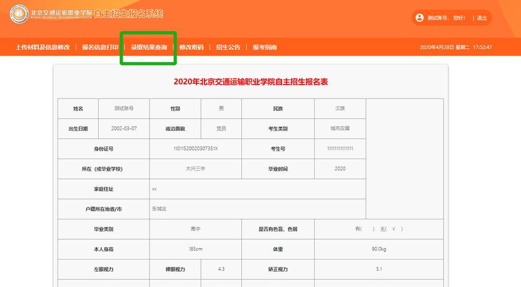Click 自主招生报名系统 header title

click(x=129, y=14)
